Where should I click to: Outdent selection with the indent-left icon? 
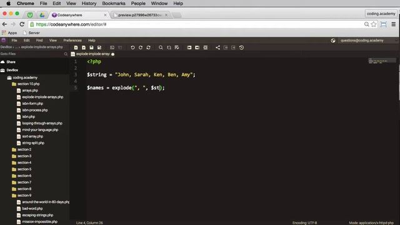(197, 47)
